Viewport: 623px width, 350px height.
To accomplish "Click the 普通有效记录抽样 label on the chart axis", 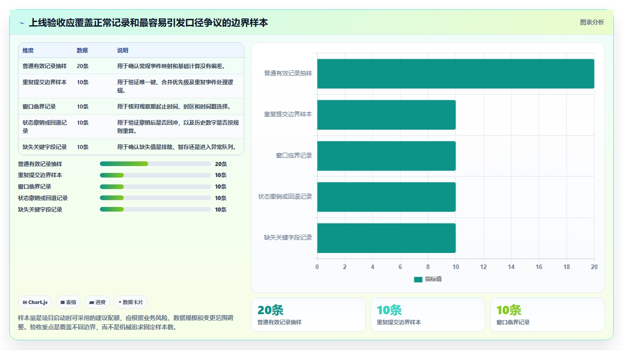I will click(288, 73).
